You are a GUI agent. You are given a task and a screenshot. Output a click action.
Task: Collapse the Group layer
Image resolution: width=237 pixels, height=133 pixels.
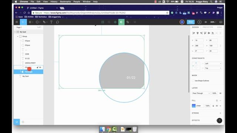pyautogui.click(x=17, y=36)
